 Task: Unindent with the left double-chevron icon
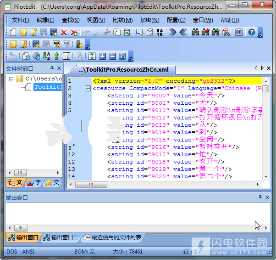[x=183, y=33]
